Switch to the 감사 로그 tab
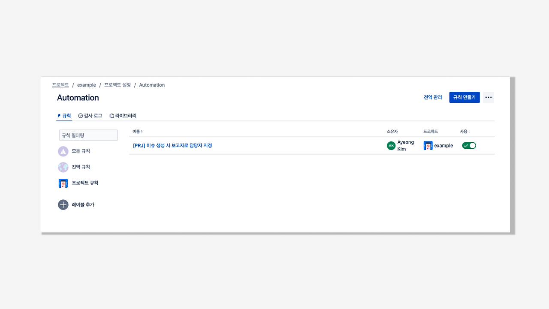Viewport: 549px width, 309px height. click(x=90, y=116)
